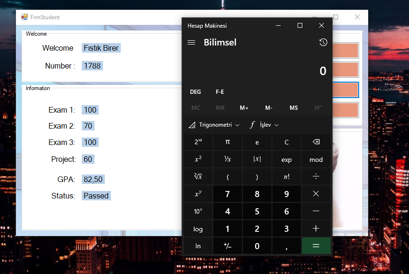409x274 pixels.
Task: Click the Exam 2 value 70
Action: [88, 126]
